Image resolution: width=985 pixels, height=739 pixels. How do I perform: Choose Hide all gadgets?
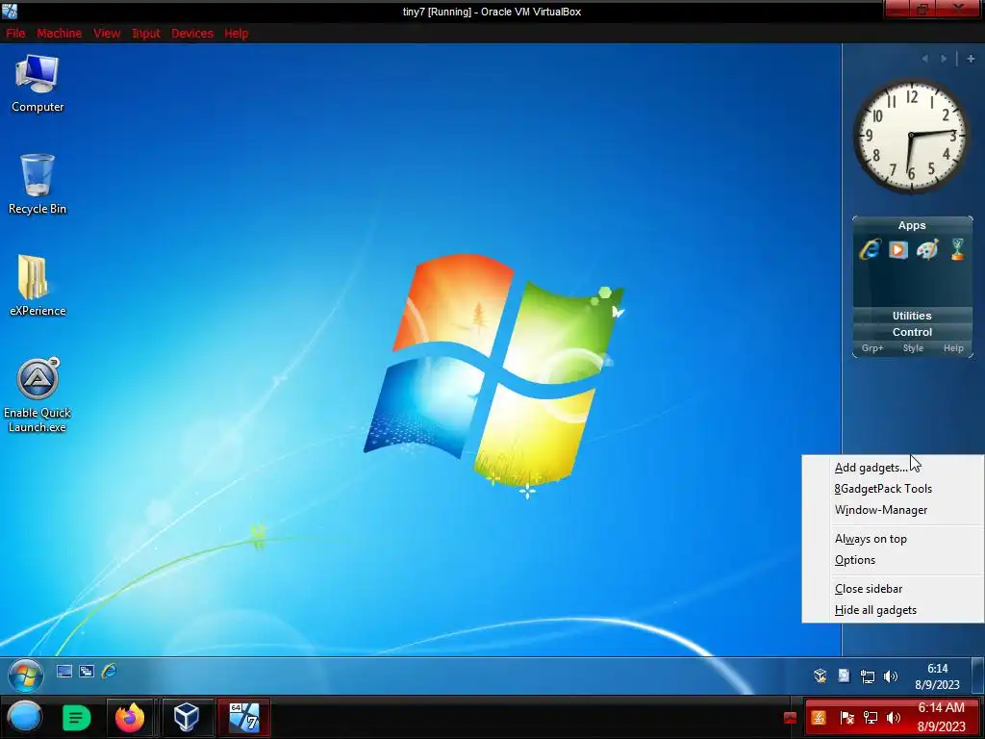(893, 610)
